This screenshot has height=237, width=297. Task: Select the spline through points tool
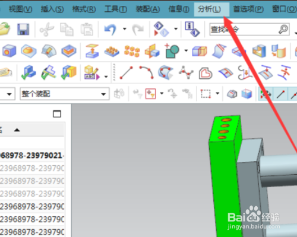pos(186,72)
